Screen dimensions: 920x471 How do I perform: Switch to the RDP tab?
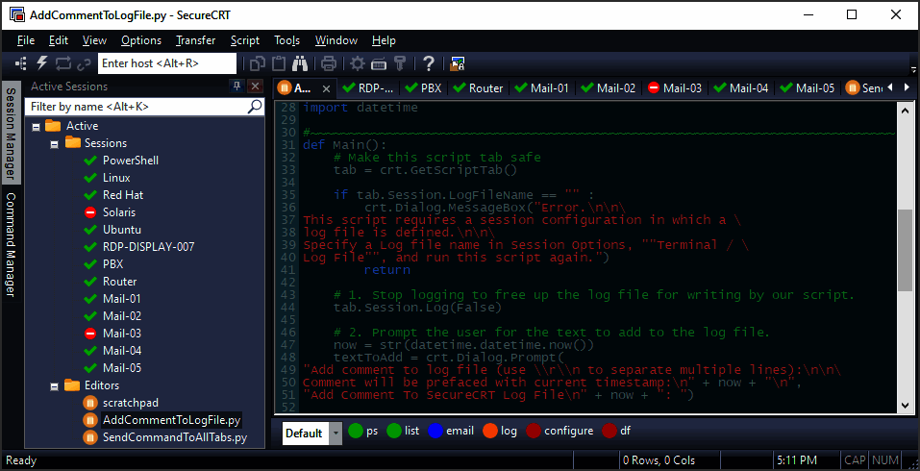(x=369, y=88)
